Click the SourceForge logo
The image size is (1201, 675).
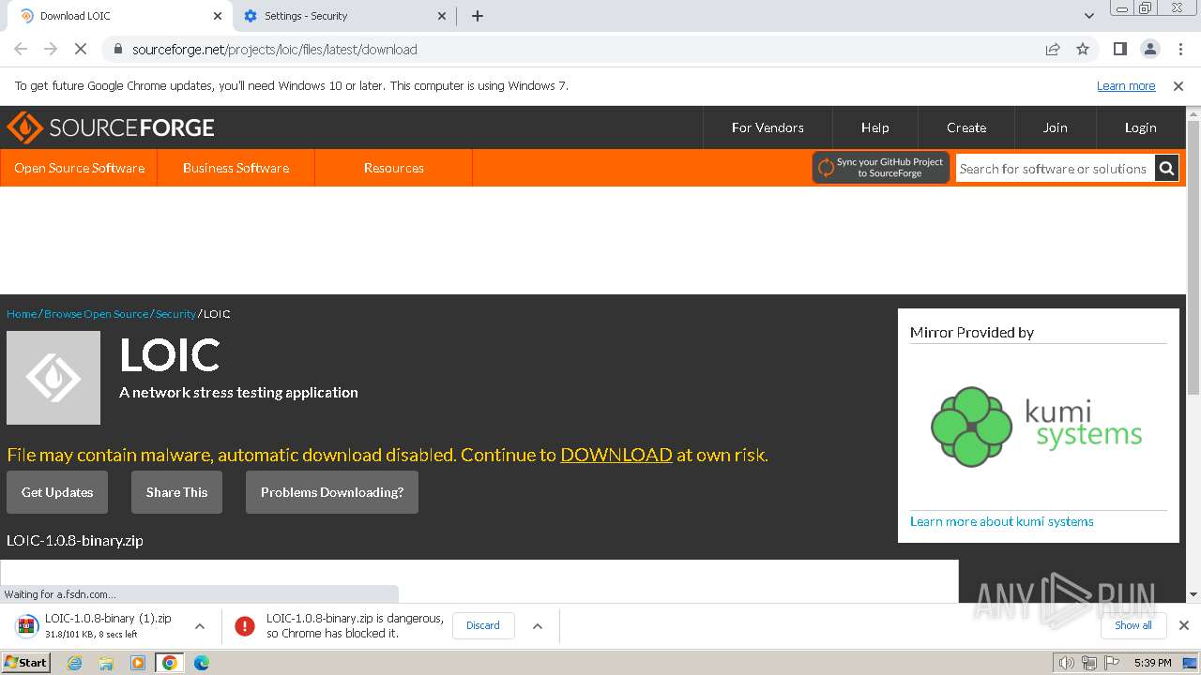coord(111,127)
